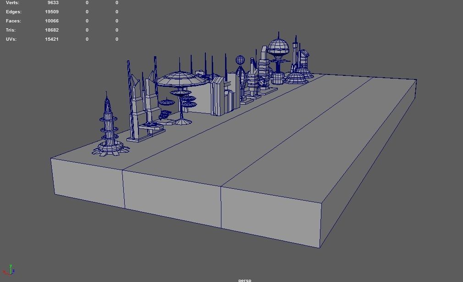Select the UVs: label in the HUD
This screenshot has width=463, height=282.
(x=11, y=39)
